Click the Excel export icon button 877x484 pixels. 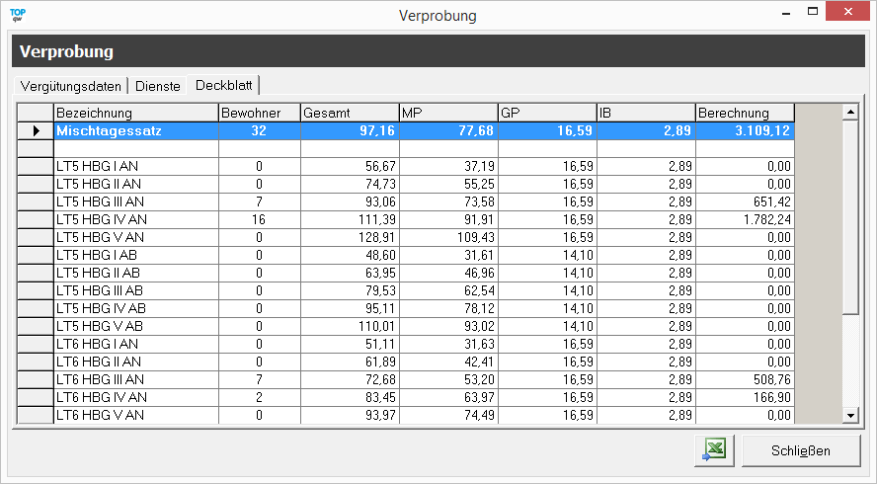point(715,450)
